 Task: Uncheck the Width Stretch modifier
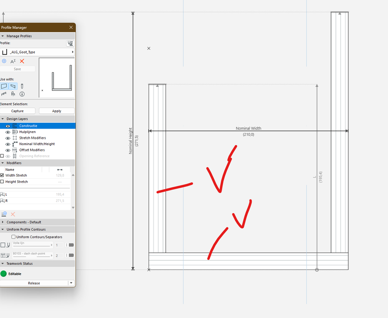[x=2, y=175]
